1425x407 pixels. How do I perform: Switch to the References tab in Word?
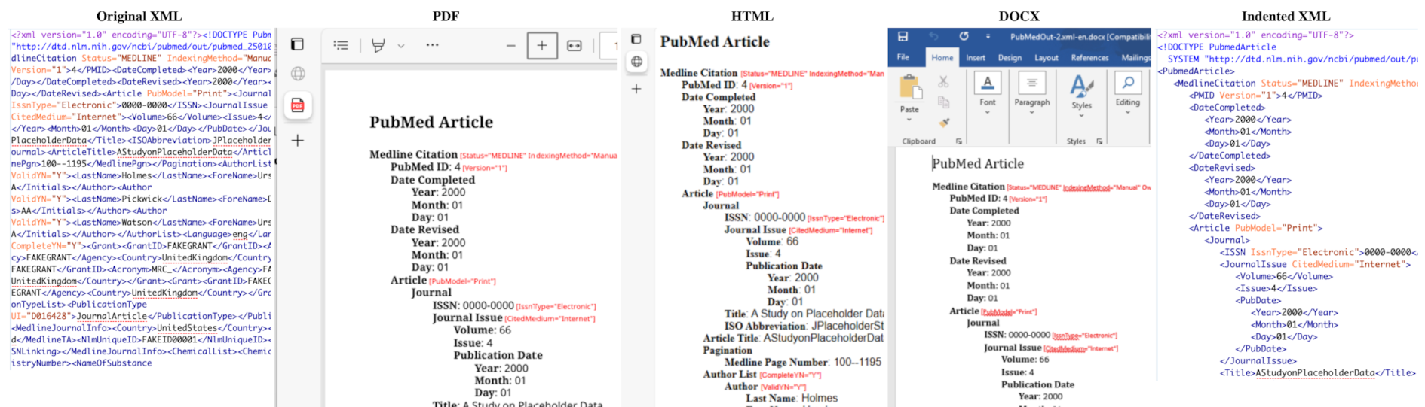tap(1089, 57)
